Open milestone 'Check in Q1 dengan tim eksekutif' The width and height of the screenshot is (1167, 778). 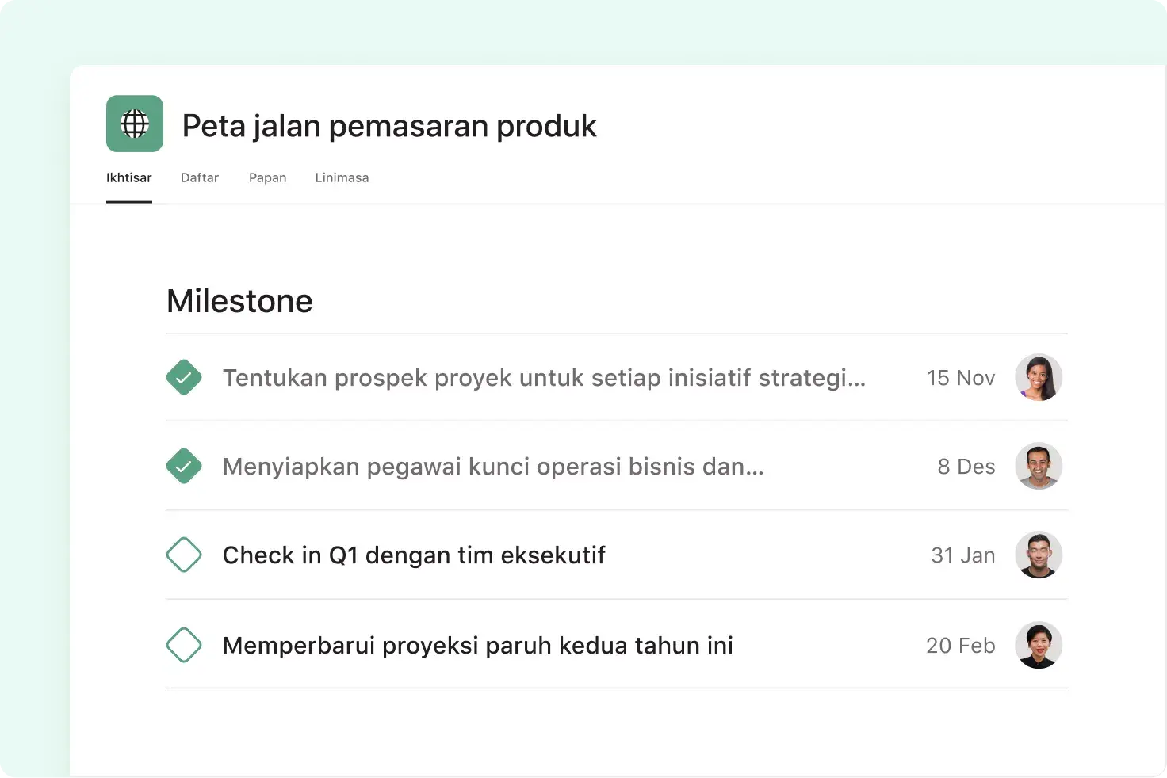[413, 555]
